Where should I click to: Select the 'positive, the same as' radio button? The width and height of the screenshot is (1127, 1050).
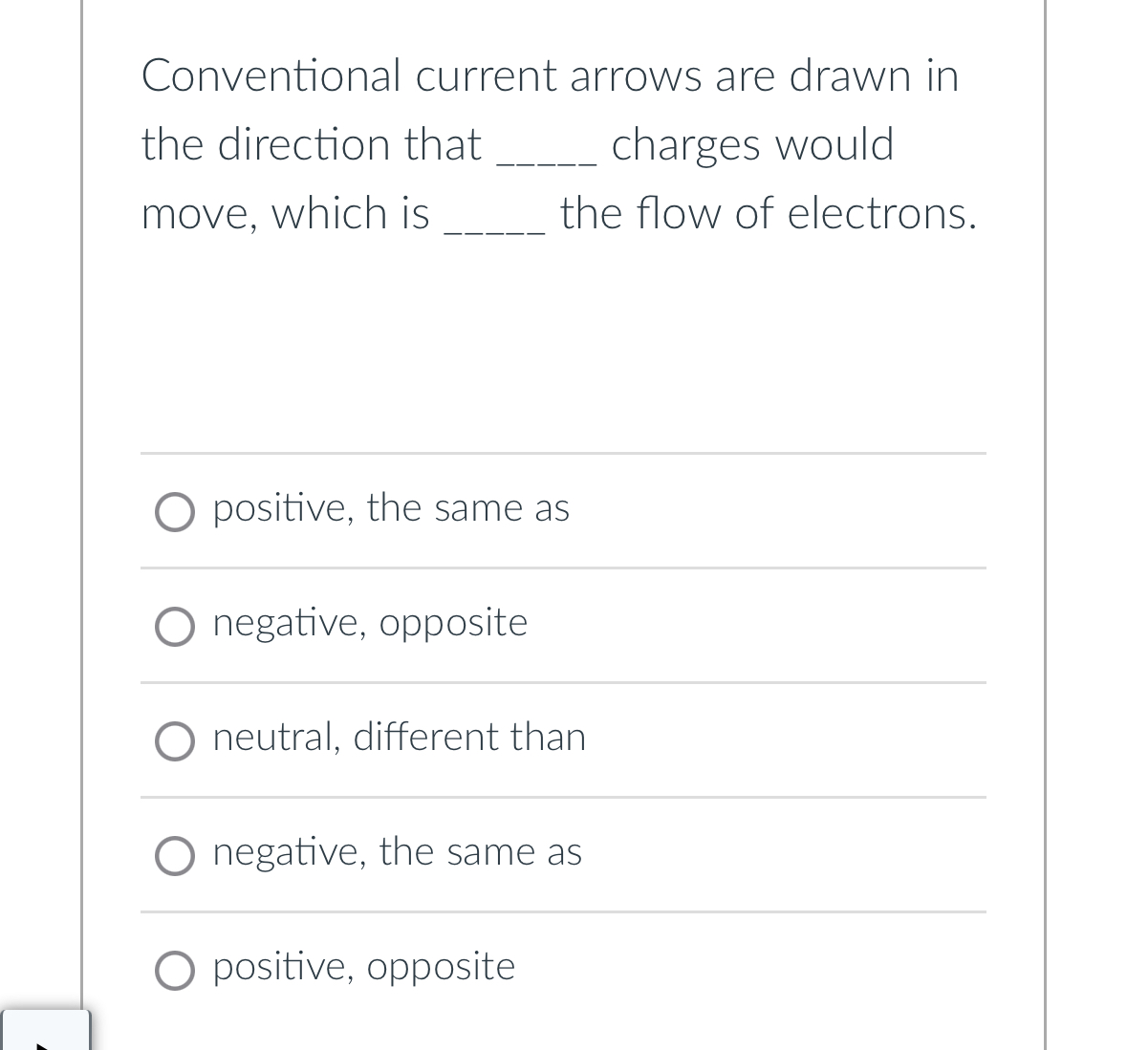tap(175, 512)
